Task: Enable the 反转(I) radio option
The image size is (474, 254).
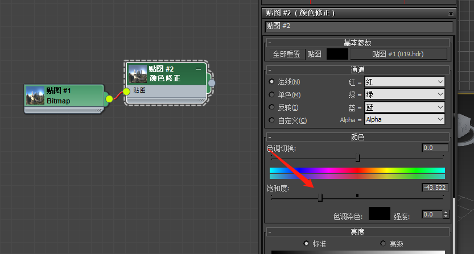Action: (272, 107)
